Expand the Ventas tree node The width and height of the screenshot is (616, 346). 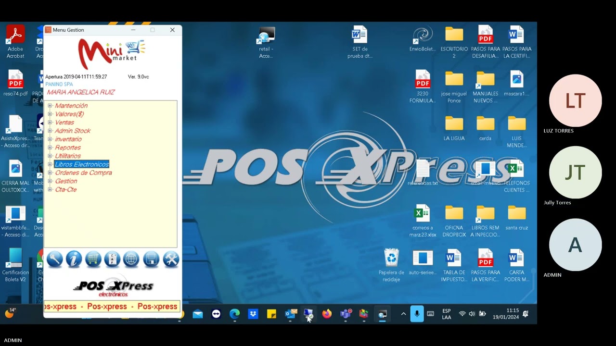[50, 123]
